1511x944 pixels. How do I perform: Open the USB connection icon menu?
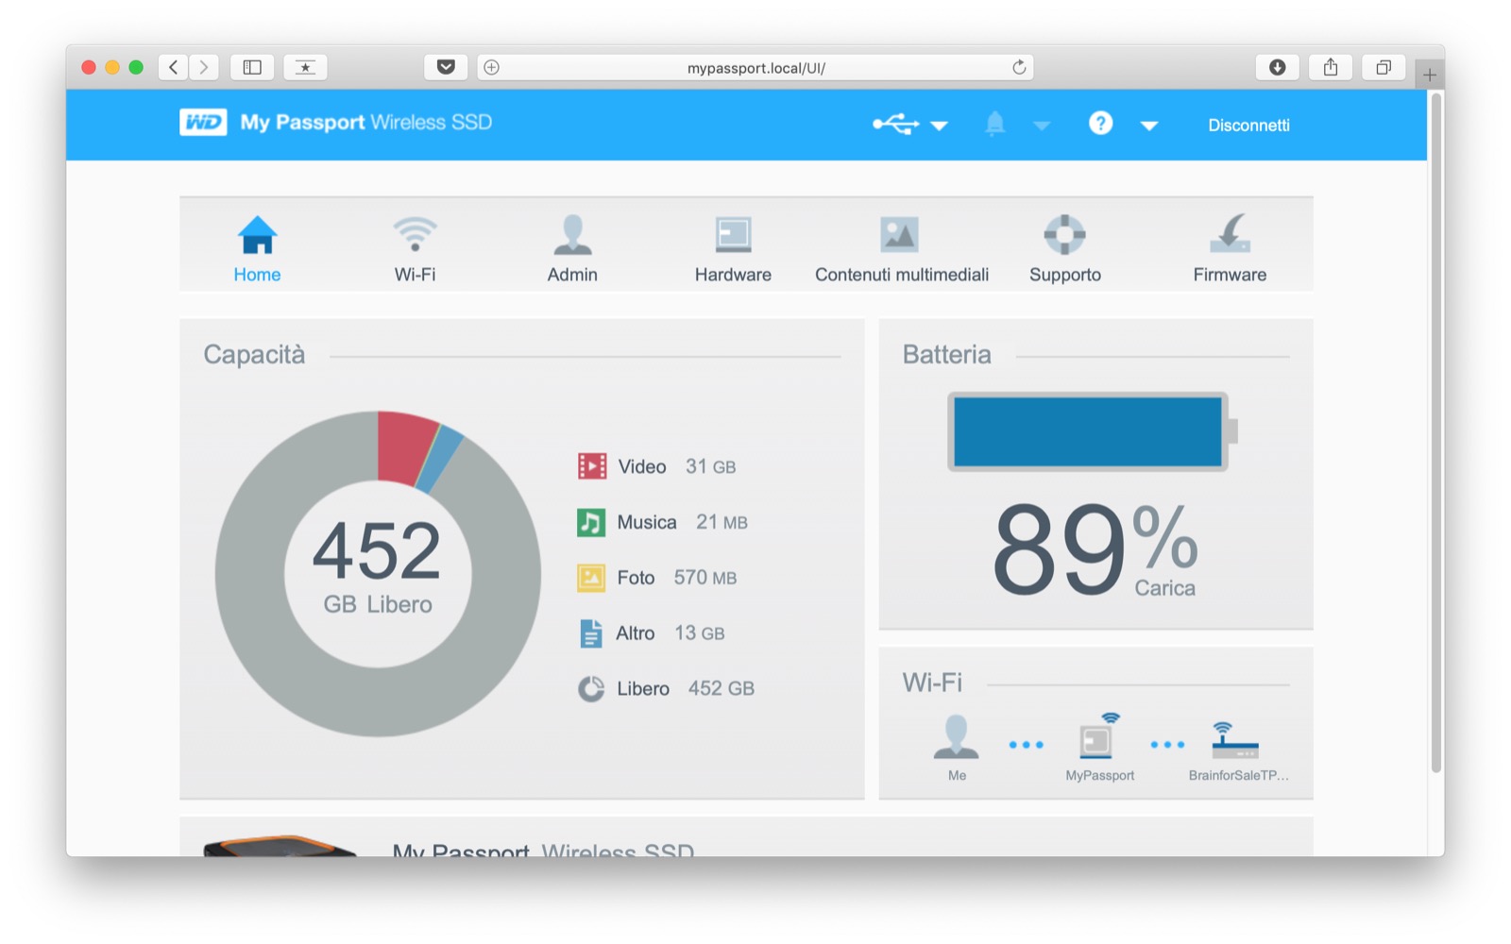click(895, 124)
